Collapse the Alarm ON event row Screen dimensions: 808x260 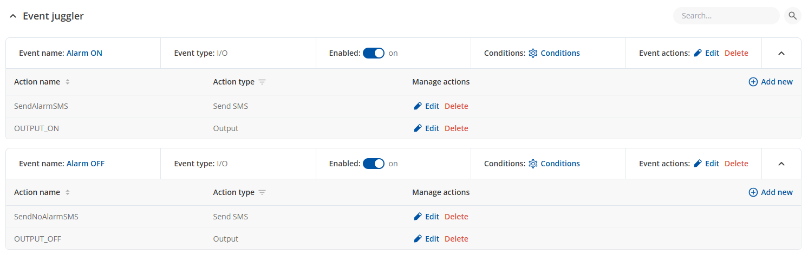[781, 53]
